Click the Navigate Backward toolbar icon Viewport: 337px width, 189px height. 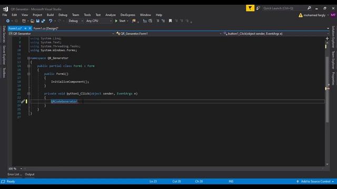click(8, 21)
